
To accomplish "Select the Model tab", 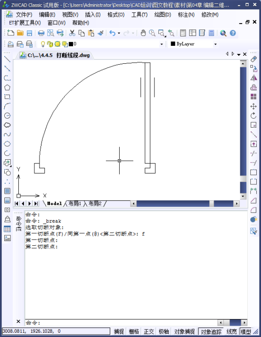I will [x=54, y=204].
